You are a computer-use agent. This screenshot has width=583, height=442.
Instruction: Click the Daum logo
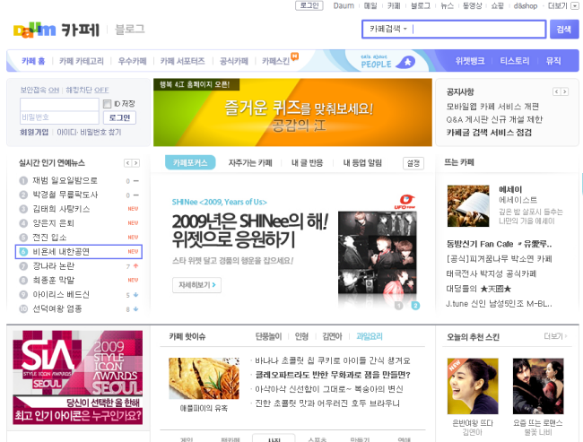tap(35, 30)
